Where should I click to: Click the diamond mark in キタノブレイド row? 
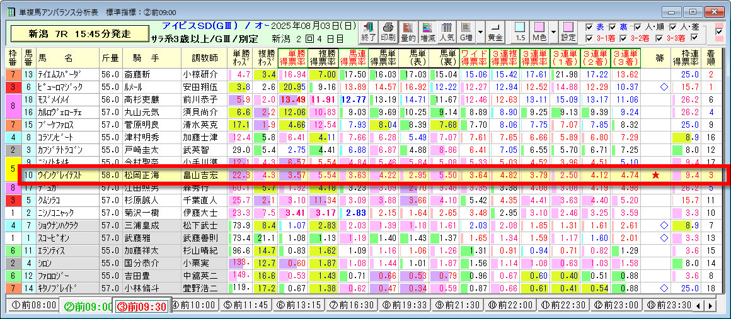click(664, 288)
